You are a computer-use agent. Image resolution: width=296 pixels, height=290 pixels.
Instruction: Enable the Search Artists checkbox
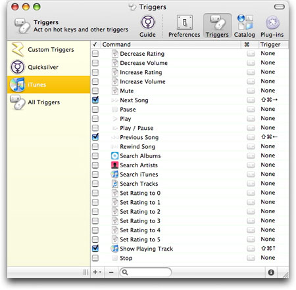pos(95,165)
